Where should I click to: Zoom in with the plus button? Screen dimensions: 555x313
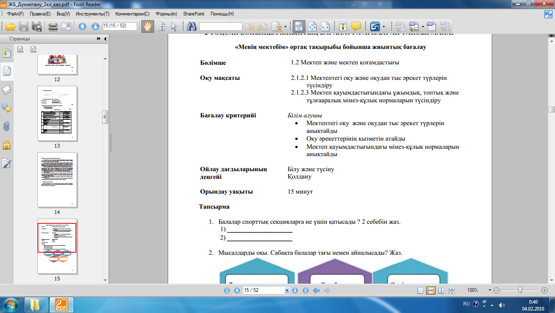pos(544,291)
